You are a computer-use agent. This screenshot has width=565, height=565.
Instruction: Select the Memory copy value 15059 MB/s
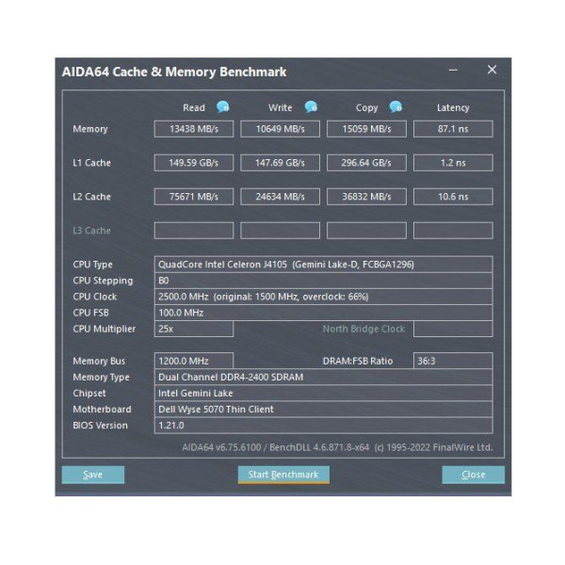click(366, 129)
